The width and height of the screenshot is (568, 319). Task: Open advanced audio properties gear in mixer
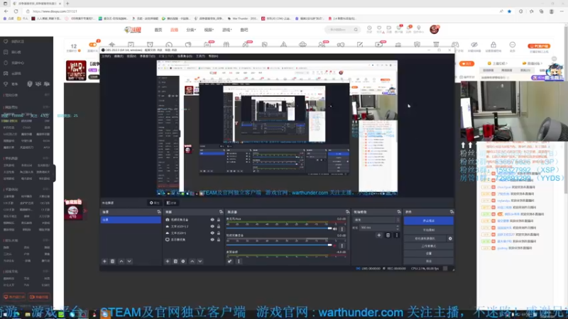[229, 261]
